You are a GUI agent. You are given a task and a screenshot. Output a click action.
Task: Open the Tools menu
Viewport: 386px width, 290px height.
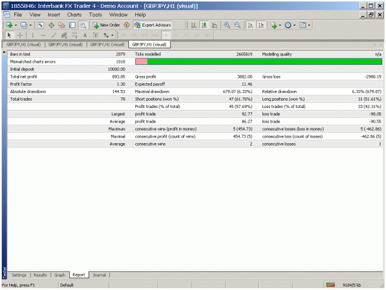[x=95, y=15]
